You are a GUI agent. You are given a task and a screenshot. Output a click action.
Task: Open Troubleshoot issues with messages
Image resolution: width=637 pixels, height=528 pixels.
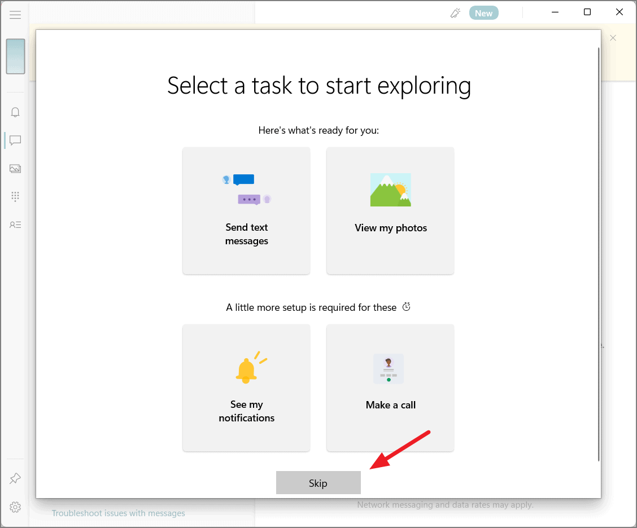pos(118,513)
